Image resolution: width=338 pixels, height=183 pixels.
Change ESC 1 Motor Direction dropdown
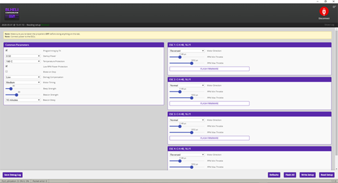tap(187, 51)
